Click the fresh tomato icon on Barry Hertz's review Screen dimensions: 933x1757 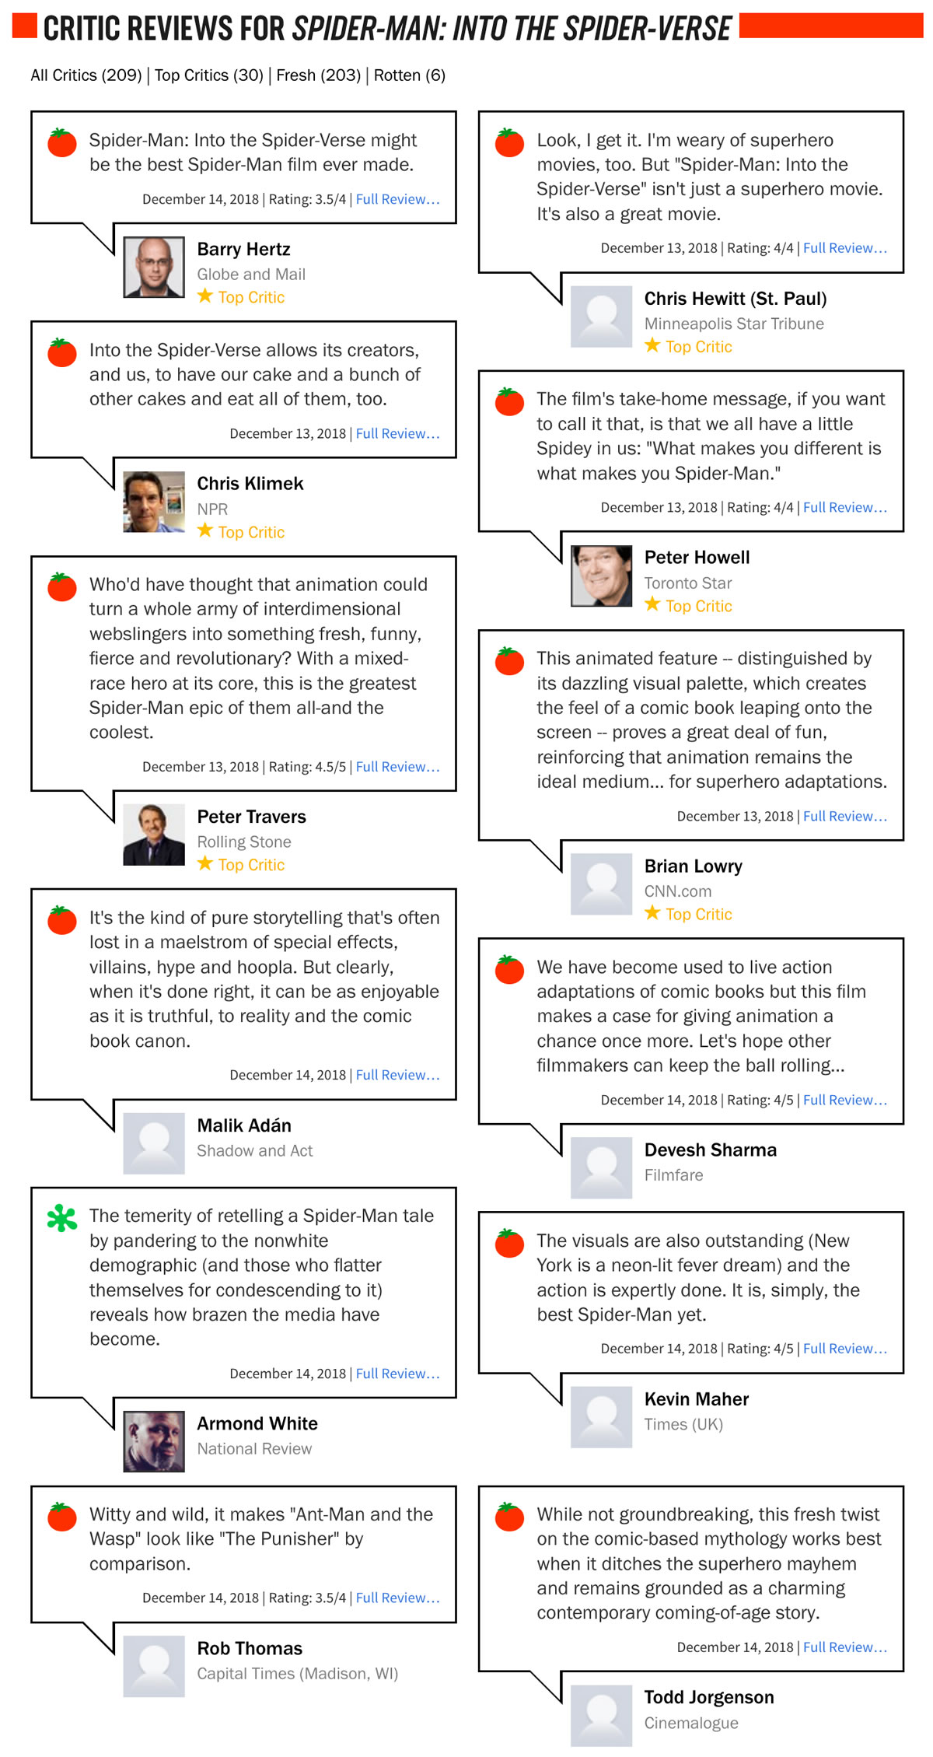(62, 143)
